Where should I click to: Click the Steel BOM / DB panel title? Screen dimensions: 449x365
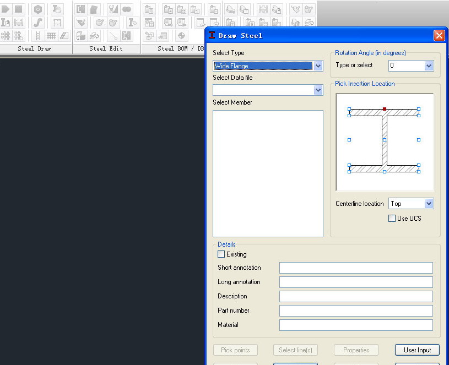[x=181, y=48]
